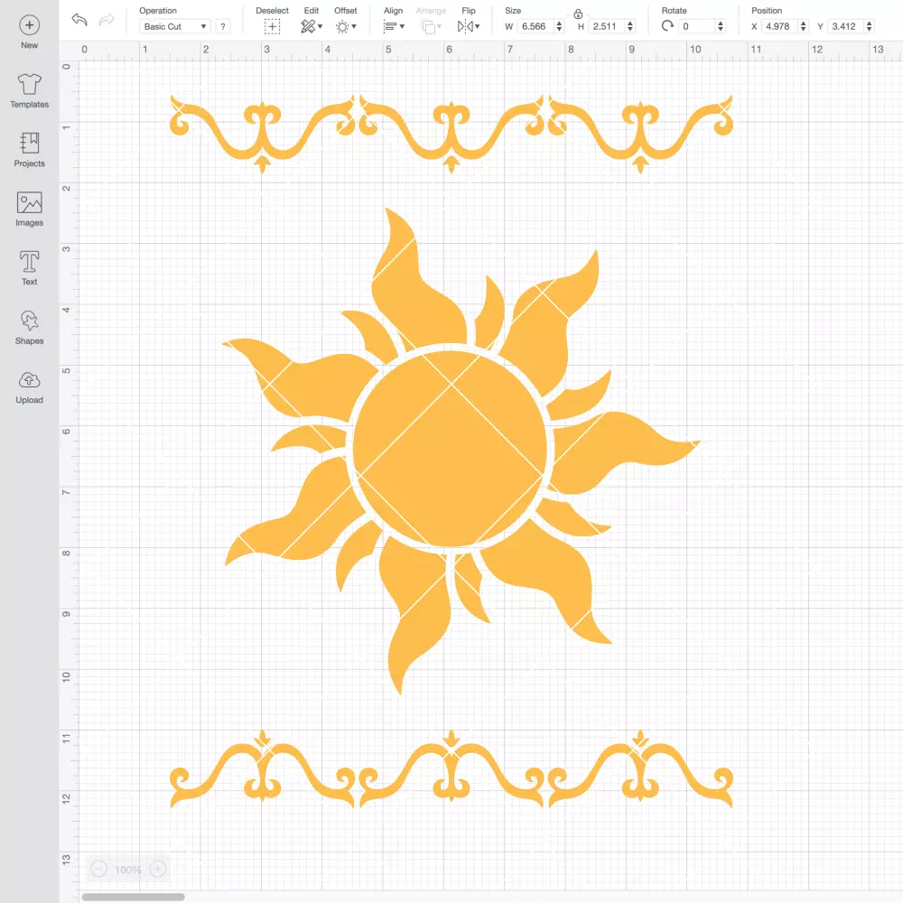
Task: Click the Rotate angle field
Action: point(697,26)
